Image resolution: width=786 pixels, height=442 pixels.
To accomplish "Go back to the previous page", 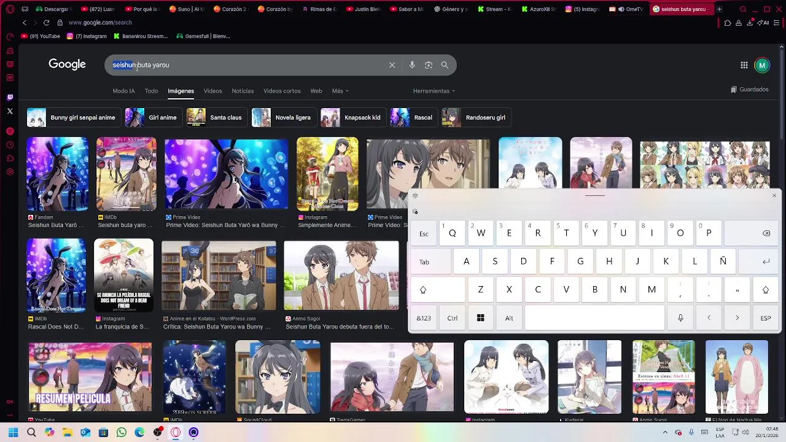I will 25,23.
